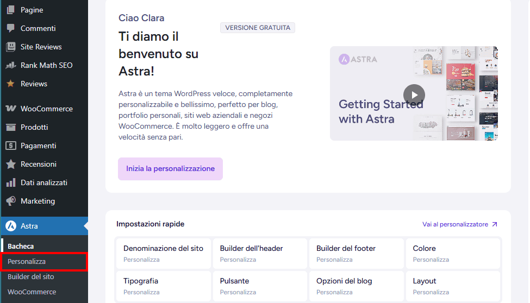Click Personalizza under Builder del footer
Image resolution: width=530 pixels, height=303 pixels.
coord(334,260)
